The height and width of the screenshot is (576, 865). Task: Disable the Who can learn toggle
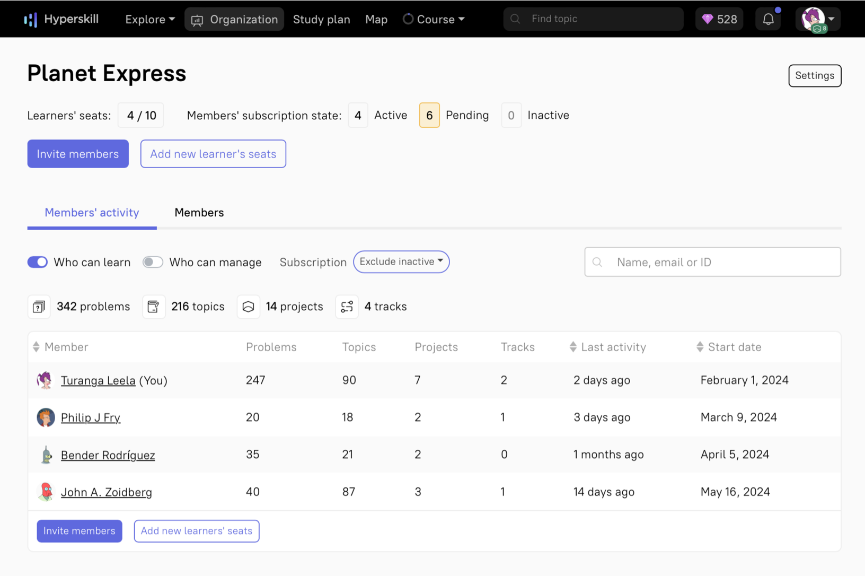[38, 262]
